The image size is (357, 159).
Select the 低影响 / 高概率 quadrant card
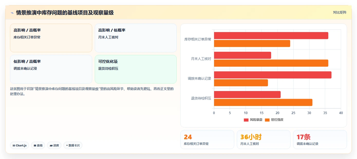pyautogui.click(x=51, y=69)
